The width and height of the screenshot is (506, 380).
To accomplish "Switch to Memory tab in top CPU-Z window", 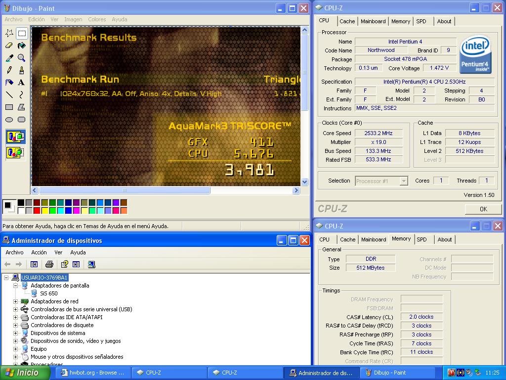I will (x=400, y=21).
